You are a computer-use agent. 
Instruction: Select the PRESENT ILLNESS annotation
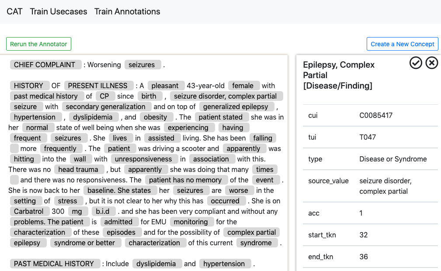point(99,86)
